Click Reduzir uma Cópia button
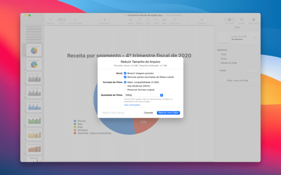This screenshot has width=281, height=175. click(168, 113)
